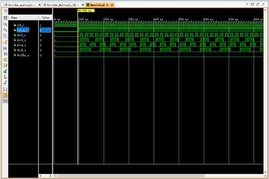The image size is (269, 179).
Task: Click the Value column header
Action: click(x=46, y=18)
